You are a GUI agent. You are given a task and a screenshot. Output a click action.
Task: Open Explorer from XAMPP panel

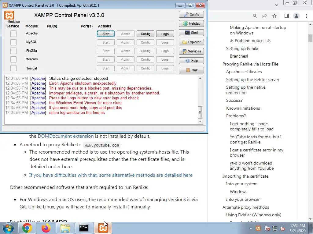191,42
